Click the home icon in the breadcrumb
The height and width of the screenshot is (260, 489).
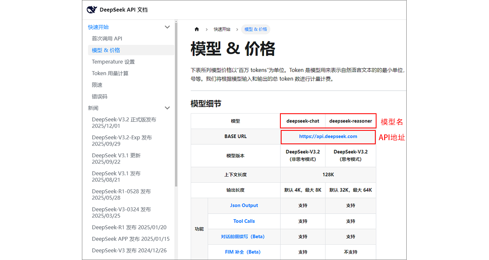point(197,29)
